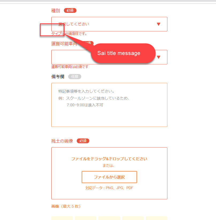Click the Sai title message callout bubble

tap(123, 53)
